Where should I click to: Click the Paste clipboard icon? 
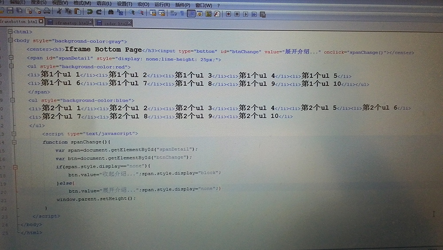78,12
